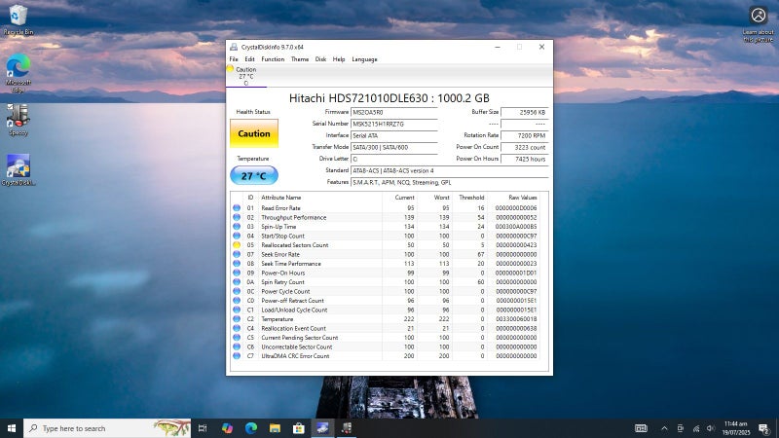
Task: Click the yellow status icon for Reallocated Sectors Count
Action: 237,245
